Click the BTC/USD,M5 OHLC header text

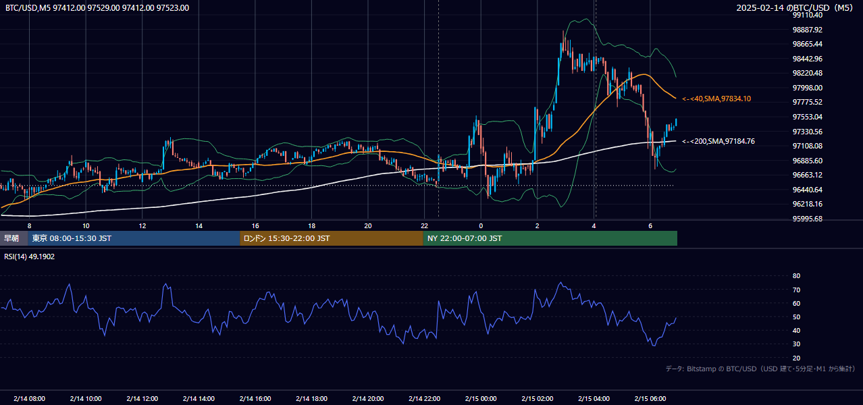(x=97, y=7)
